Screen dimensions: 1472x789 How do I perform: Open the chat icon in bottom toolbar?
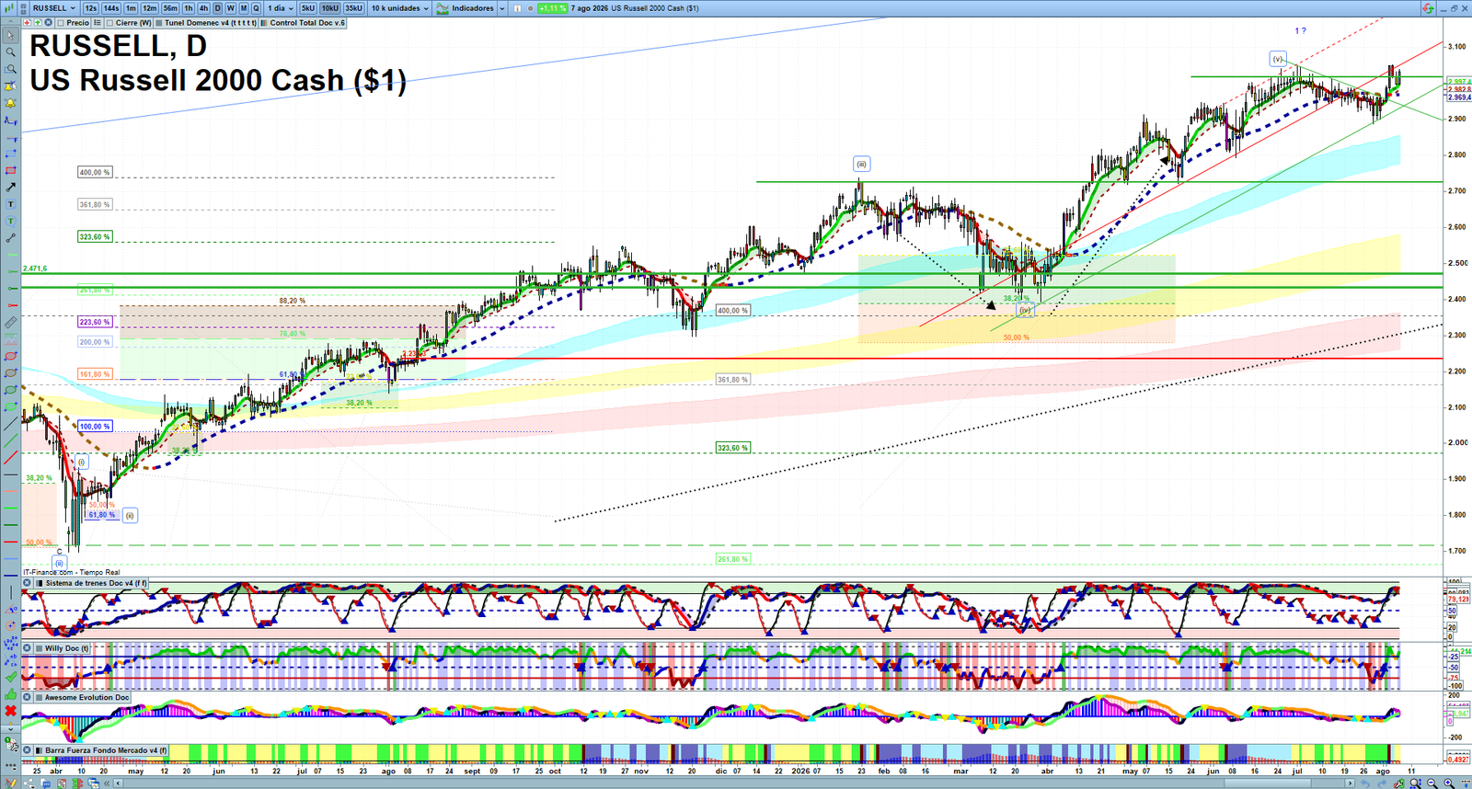[46, 783]
